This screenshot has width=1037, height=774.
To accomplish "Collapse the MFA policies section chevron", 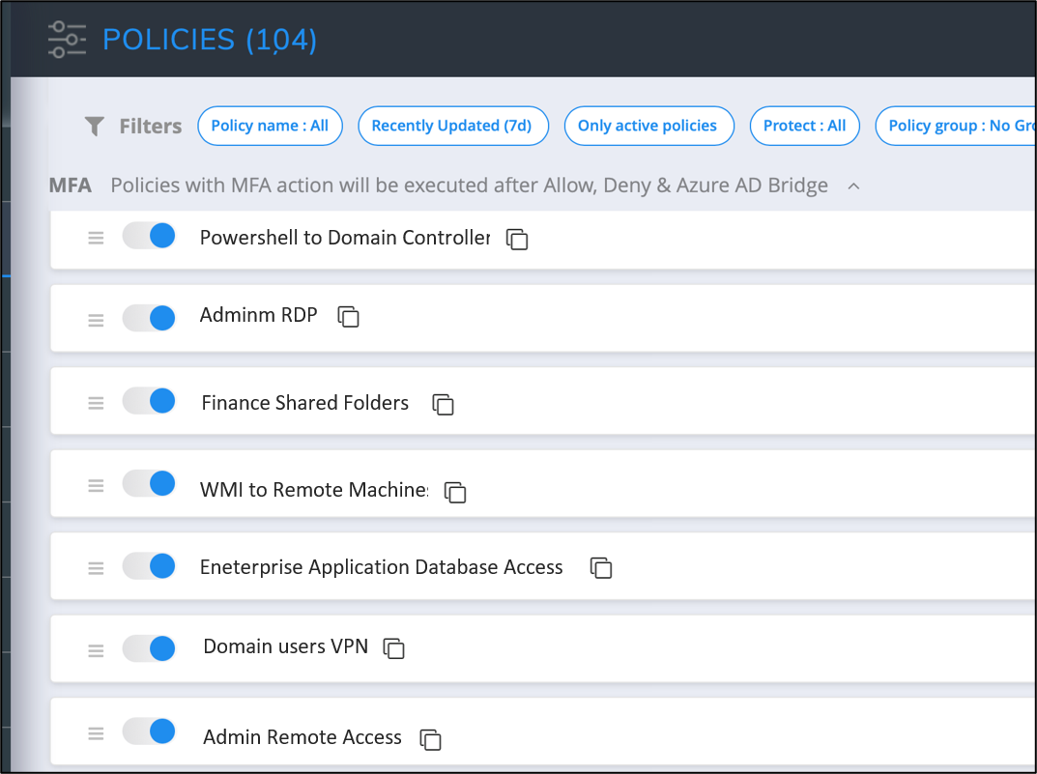I will [x=853, y=186].
